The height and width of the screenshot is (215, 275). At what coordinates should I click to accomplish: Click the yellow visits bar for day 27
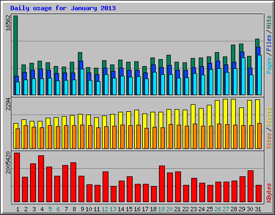[225, 112]
